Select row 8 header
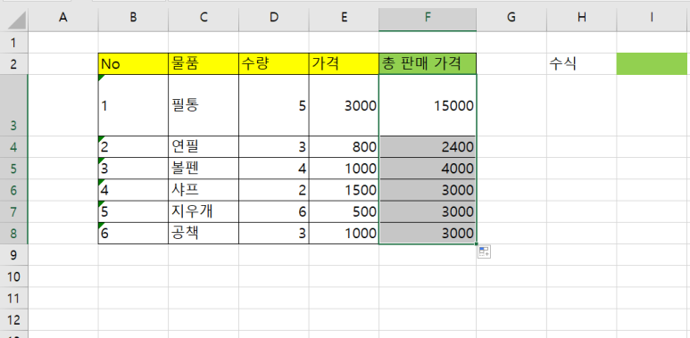 (x=13, y=233)
